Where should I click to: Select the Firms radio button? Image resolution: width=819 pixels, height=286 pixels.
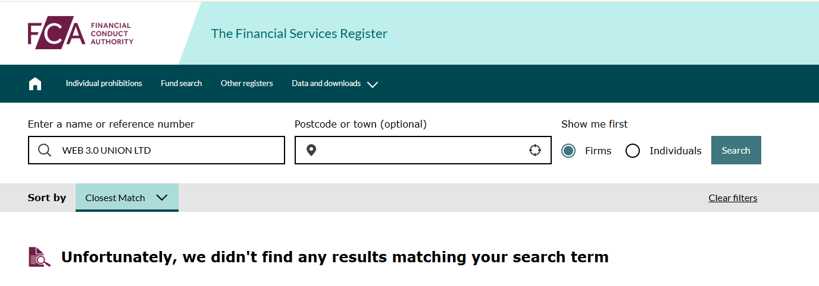(568, 151)
